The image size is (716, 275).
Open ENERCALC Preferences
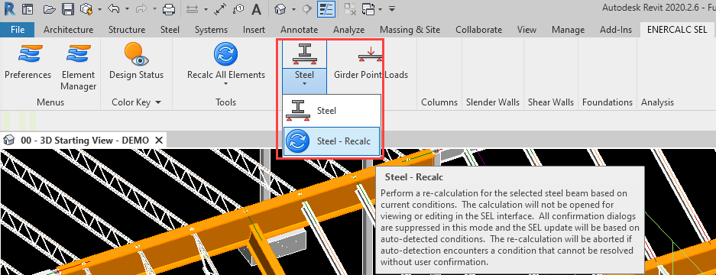point(28,62)
